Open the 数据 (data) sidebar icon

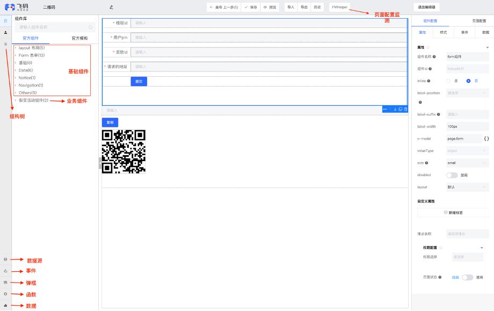tap(5, 305)
